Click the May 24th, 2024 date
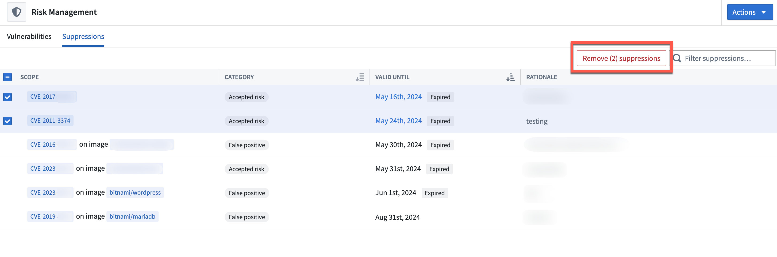The image size is (777, 257). (x=398, y=121)
